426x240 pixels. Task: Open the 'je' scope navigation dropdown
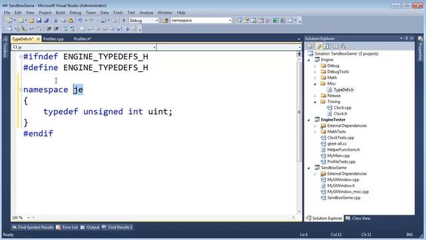coord(154,47)
